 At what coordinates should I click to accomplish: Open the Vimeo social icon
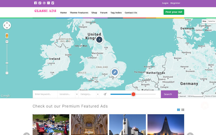[53, 3]
